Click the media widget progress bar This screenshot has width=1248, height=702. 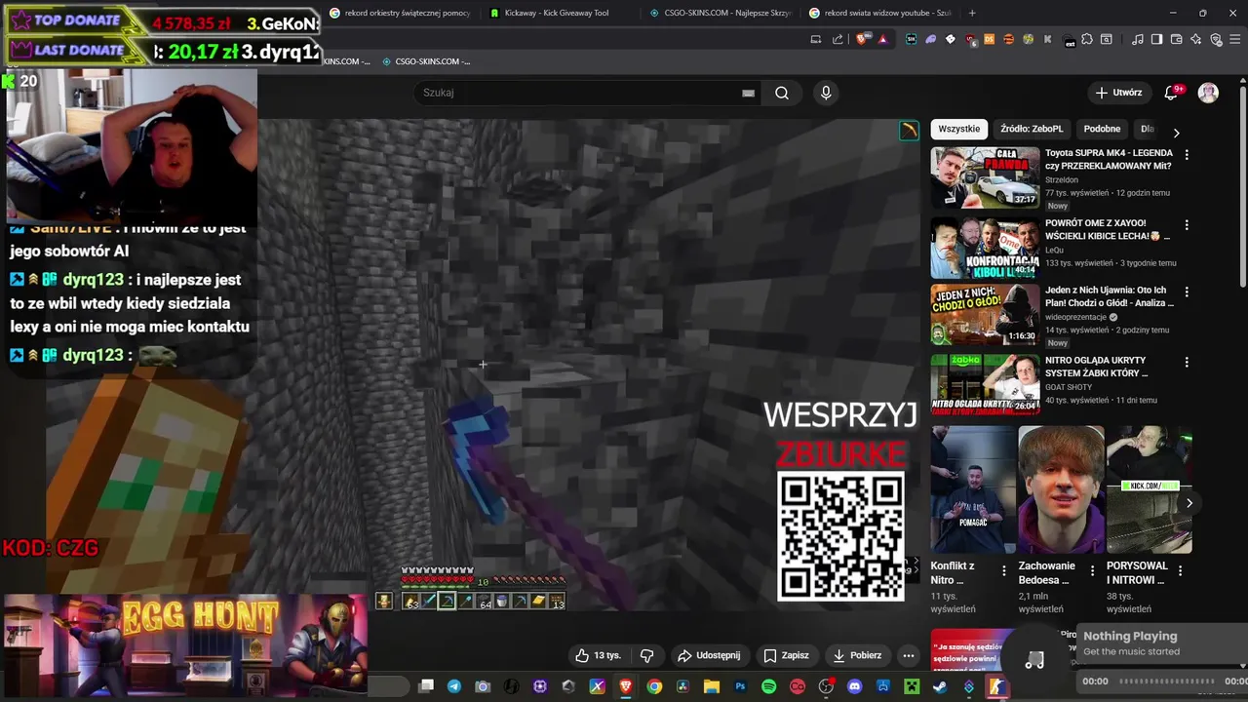point(1166,682)
